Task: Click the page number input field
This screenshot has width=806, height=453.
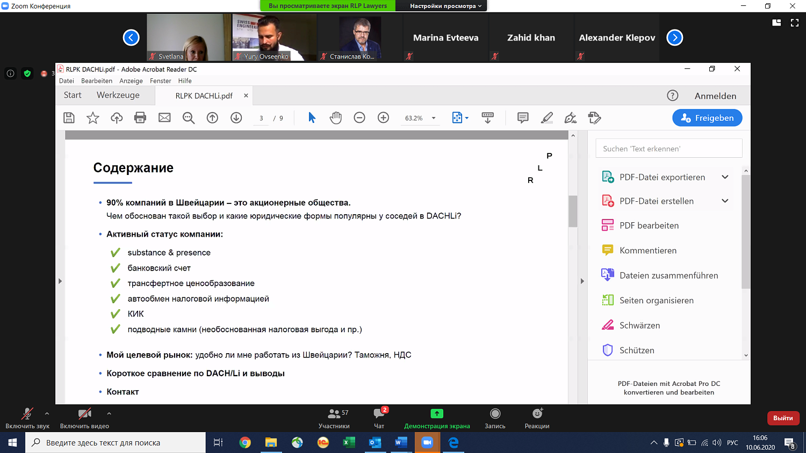Action: tap(261, 118)
